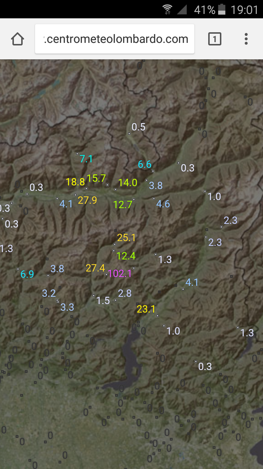Tap the battery icon in status bar
Screen dimensions: 263x469
coord(222,10)
